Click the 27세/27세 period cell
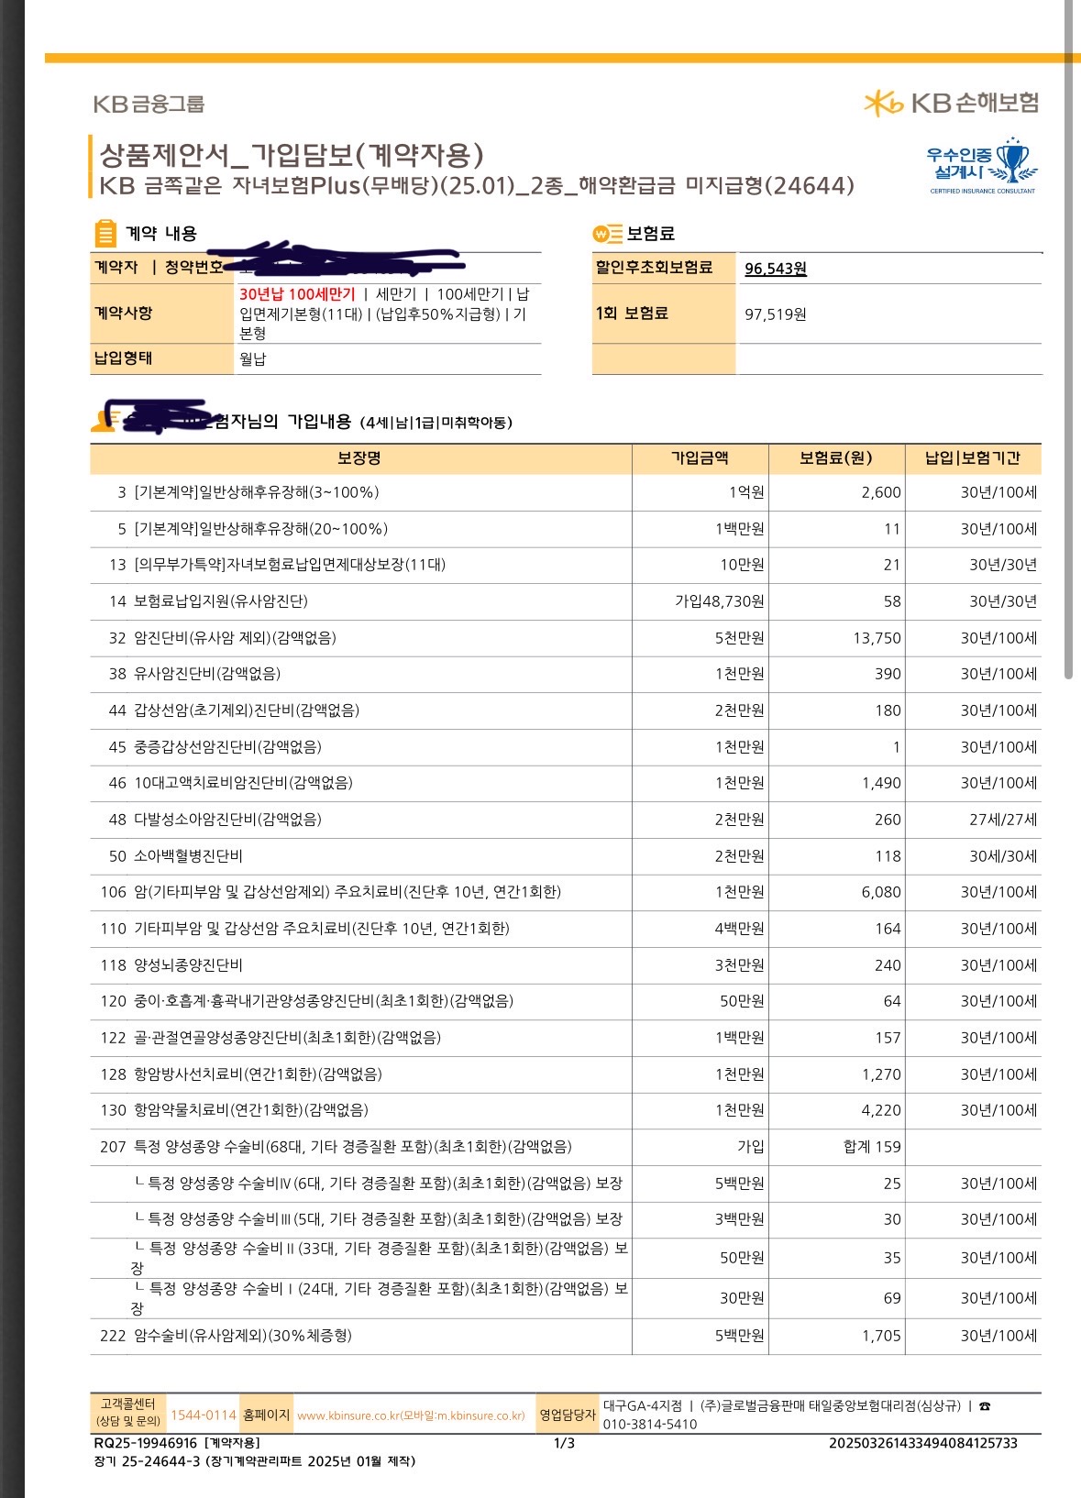 coord(1003,820)
